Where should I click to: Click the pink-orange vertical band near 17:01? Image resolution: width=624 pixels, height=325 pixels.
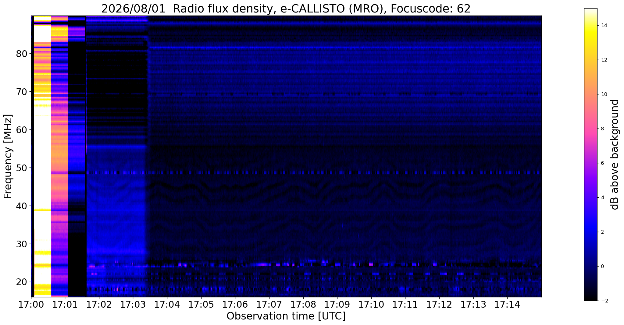59,156
